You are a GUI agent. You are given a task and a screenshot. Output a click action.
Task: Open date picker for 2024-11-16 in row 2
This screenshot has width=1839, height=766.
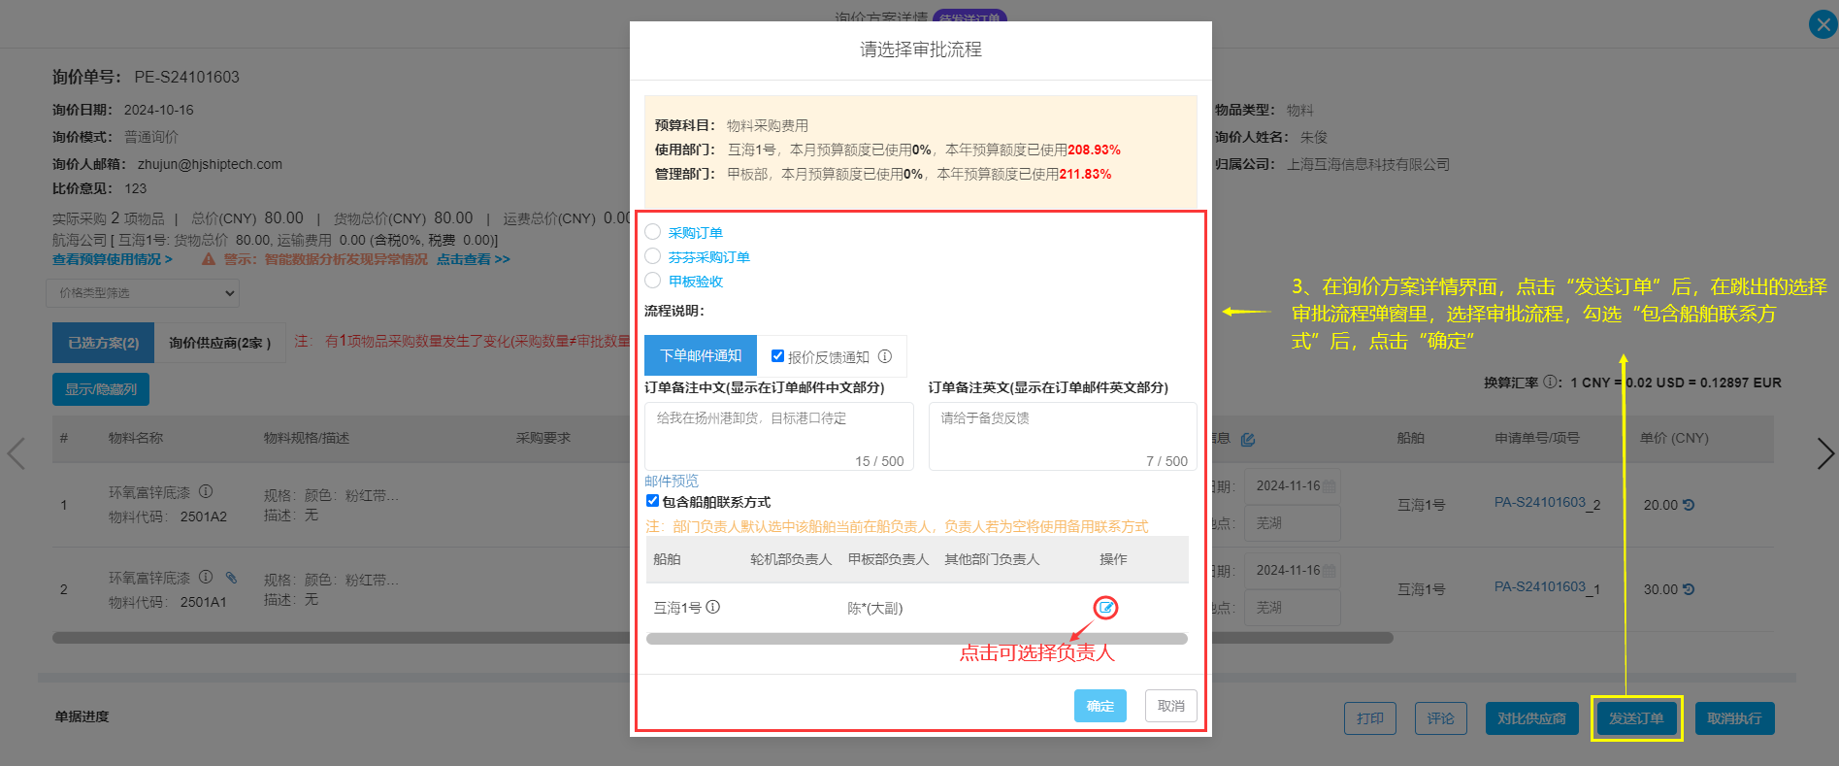pos(1292,571)
